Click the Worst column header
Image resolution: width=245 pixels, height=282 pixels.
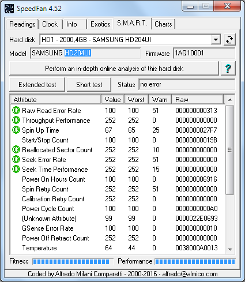137,100
